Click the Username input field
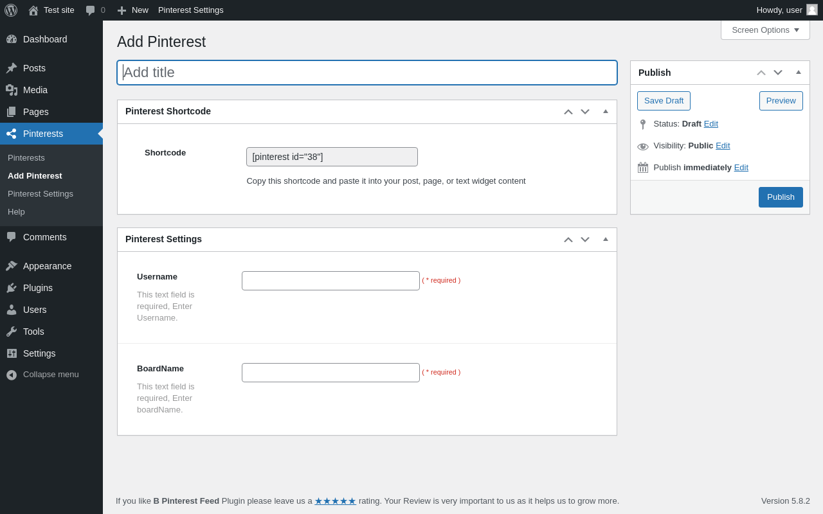 point(330,281)
